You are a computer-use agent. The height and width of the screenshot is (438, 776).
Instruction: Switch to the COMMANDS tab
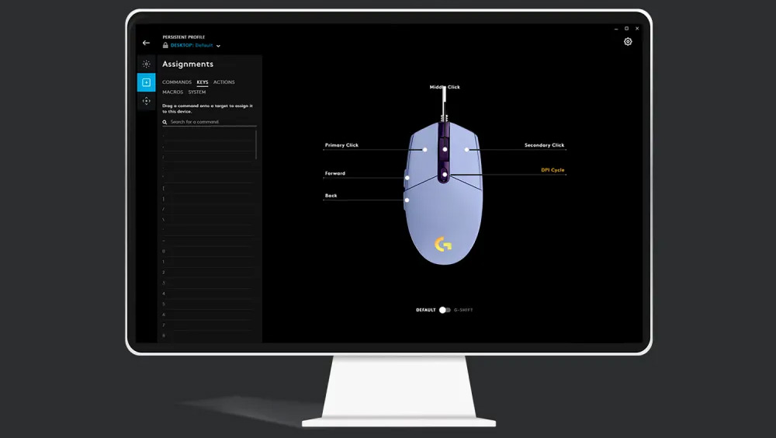click(177, 82)
